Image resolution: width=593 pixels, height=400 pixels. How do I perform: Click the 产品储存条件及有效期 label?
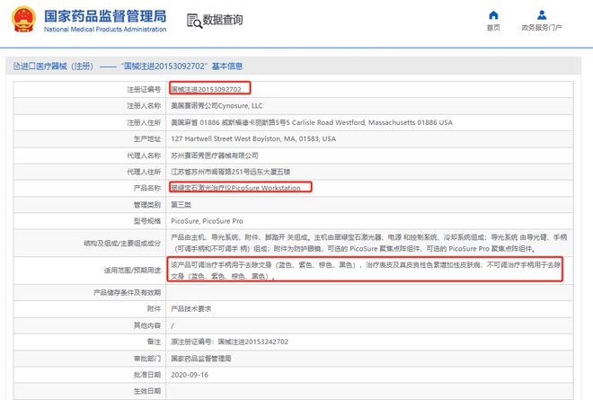pyautogui.click(x=127, y=292)
